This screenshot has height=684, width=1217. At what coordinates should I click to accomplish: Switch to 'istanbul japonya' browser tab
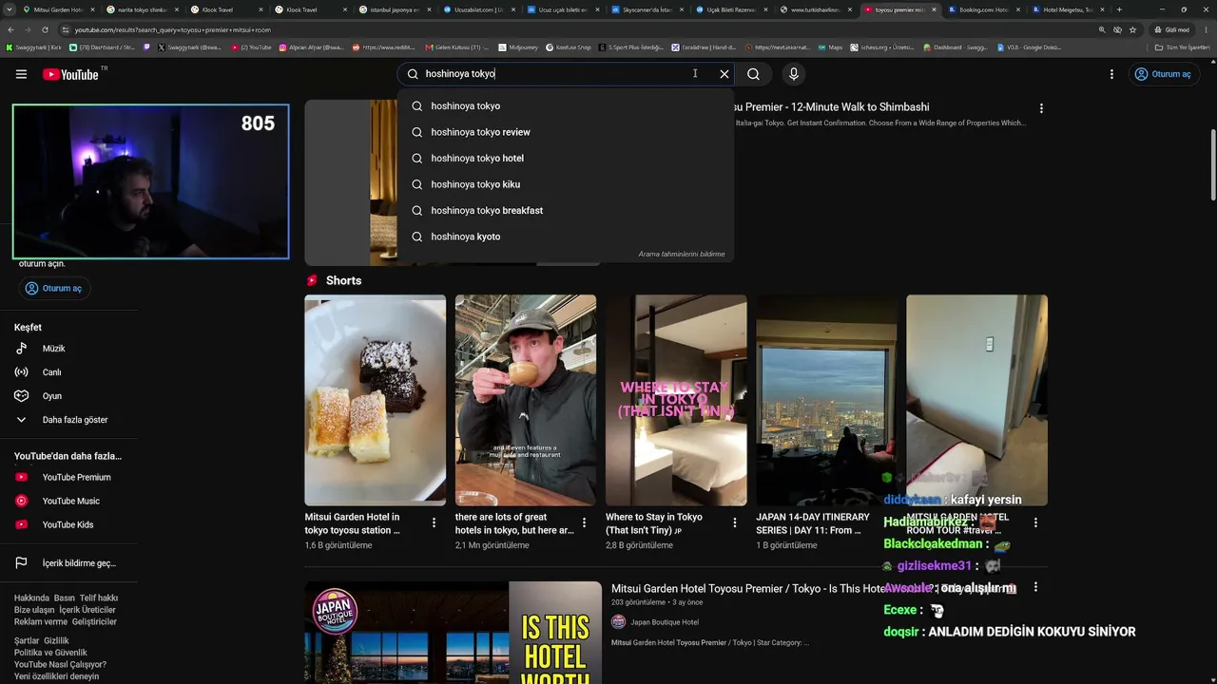pos(392,9)
